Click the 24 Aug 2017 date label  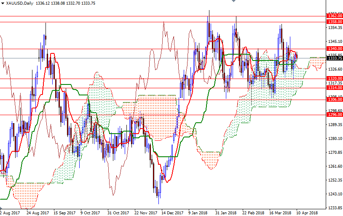coord(38,213)
